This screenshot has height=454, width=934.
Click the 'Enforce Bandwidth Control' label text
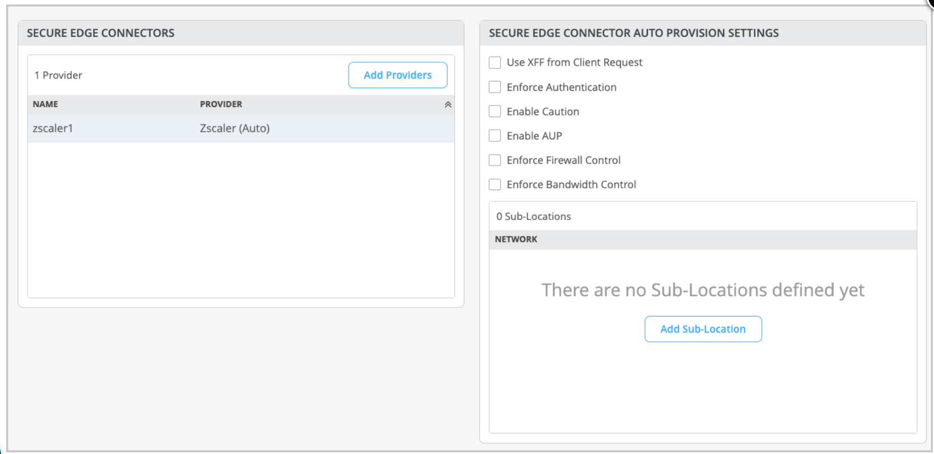(x=571, y=185)
